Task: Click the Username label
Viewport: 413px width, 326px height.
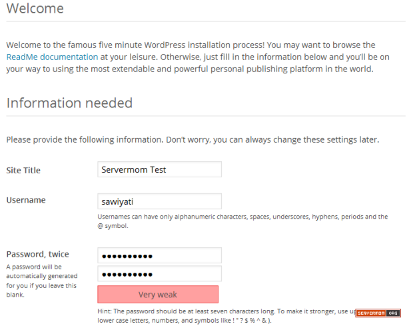Action: click(x=26, y=200)
